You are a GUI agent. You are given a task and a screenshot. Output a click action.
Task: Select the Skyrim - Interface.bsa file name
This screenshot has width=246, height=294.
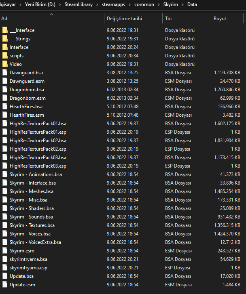33,183
